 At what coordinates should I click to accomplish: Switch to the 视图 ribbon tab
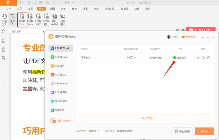coord(52,9)
